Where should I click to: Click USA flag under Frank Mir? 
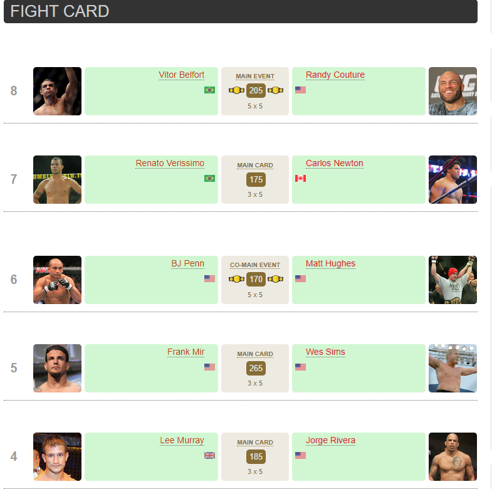209,367
